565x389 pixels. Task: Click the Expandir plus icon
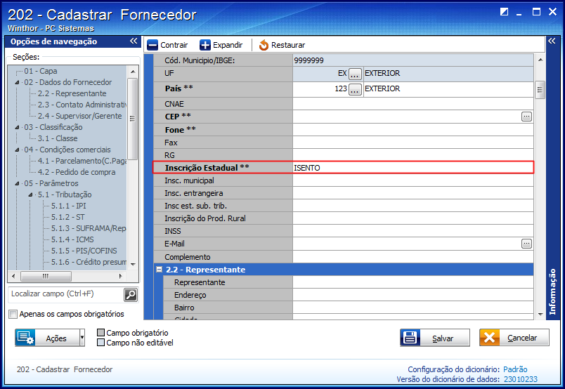(205, 45)
